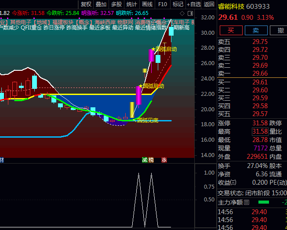
Task: Add stock via +自选 button
Action: click(x=194, y=4)
